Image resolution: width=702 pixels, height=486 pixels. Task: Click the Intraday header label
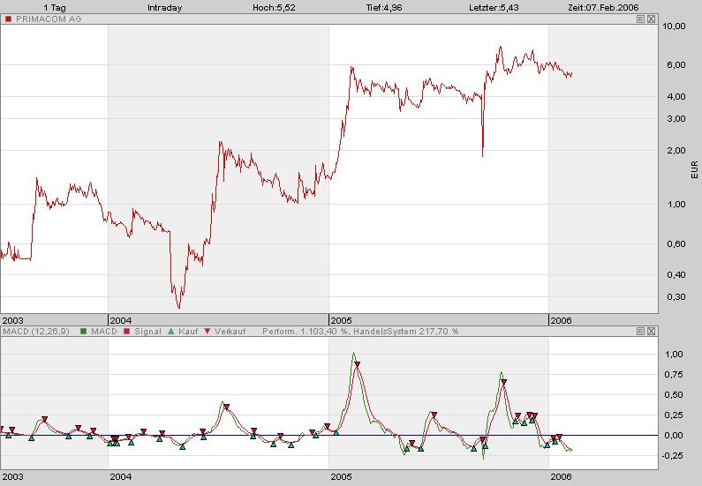164,8
